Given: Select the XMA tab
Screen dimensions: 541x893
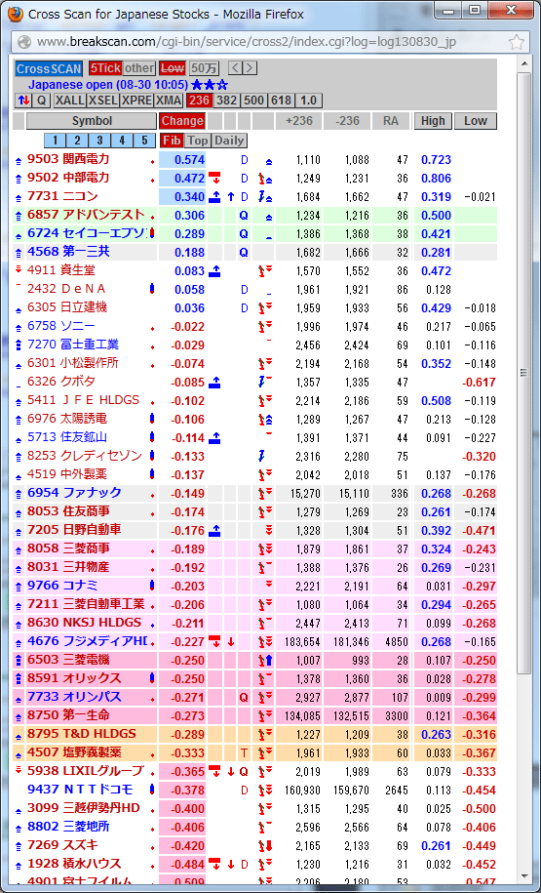Looking at the screenshot, I should click(x=169, y=101).
